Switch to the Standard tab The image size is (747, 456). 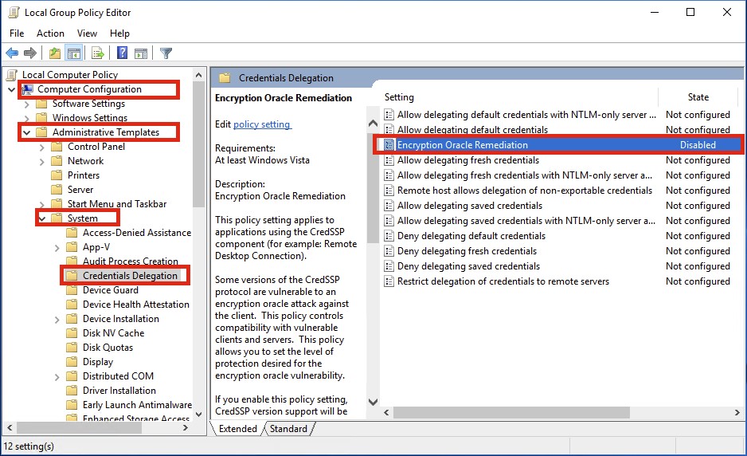click(x=288, y=429)
